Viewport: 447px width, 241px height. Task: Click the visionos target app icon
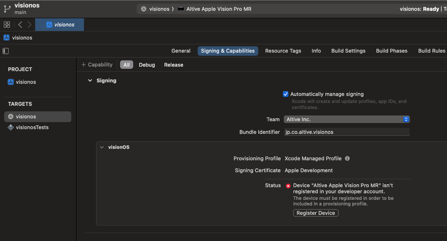[x=11, y=117]
